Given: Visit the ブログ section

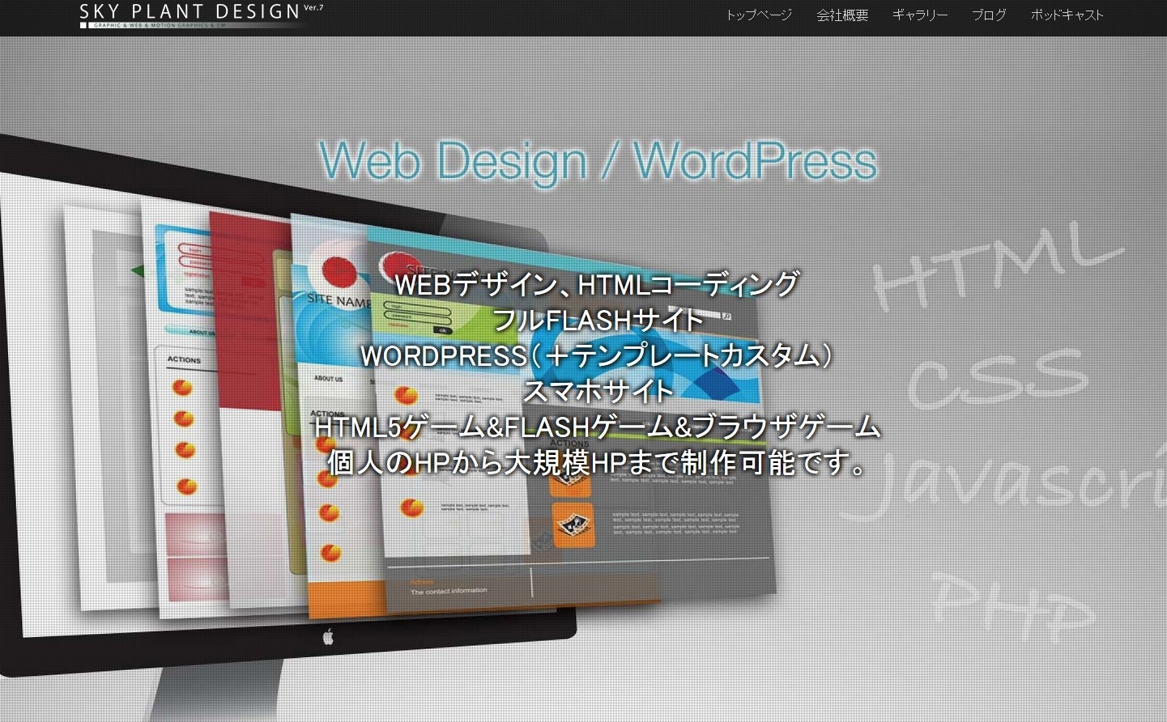Looking at the screenshot, I should [989, 15].
